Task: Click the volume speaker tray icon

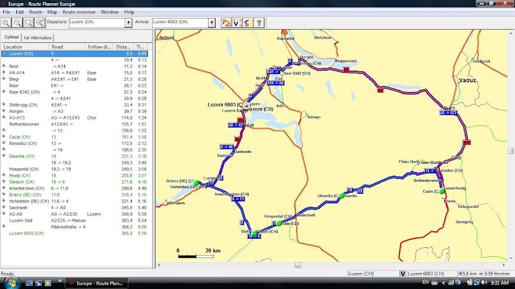Action: click(484, 283)
